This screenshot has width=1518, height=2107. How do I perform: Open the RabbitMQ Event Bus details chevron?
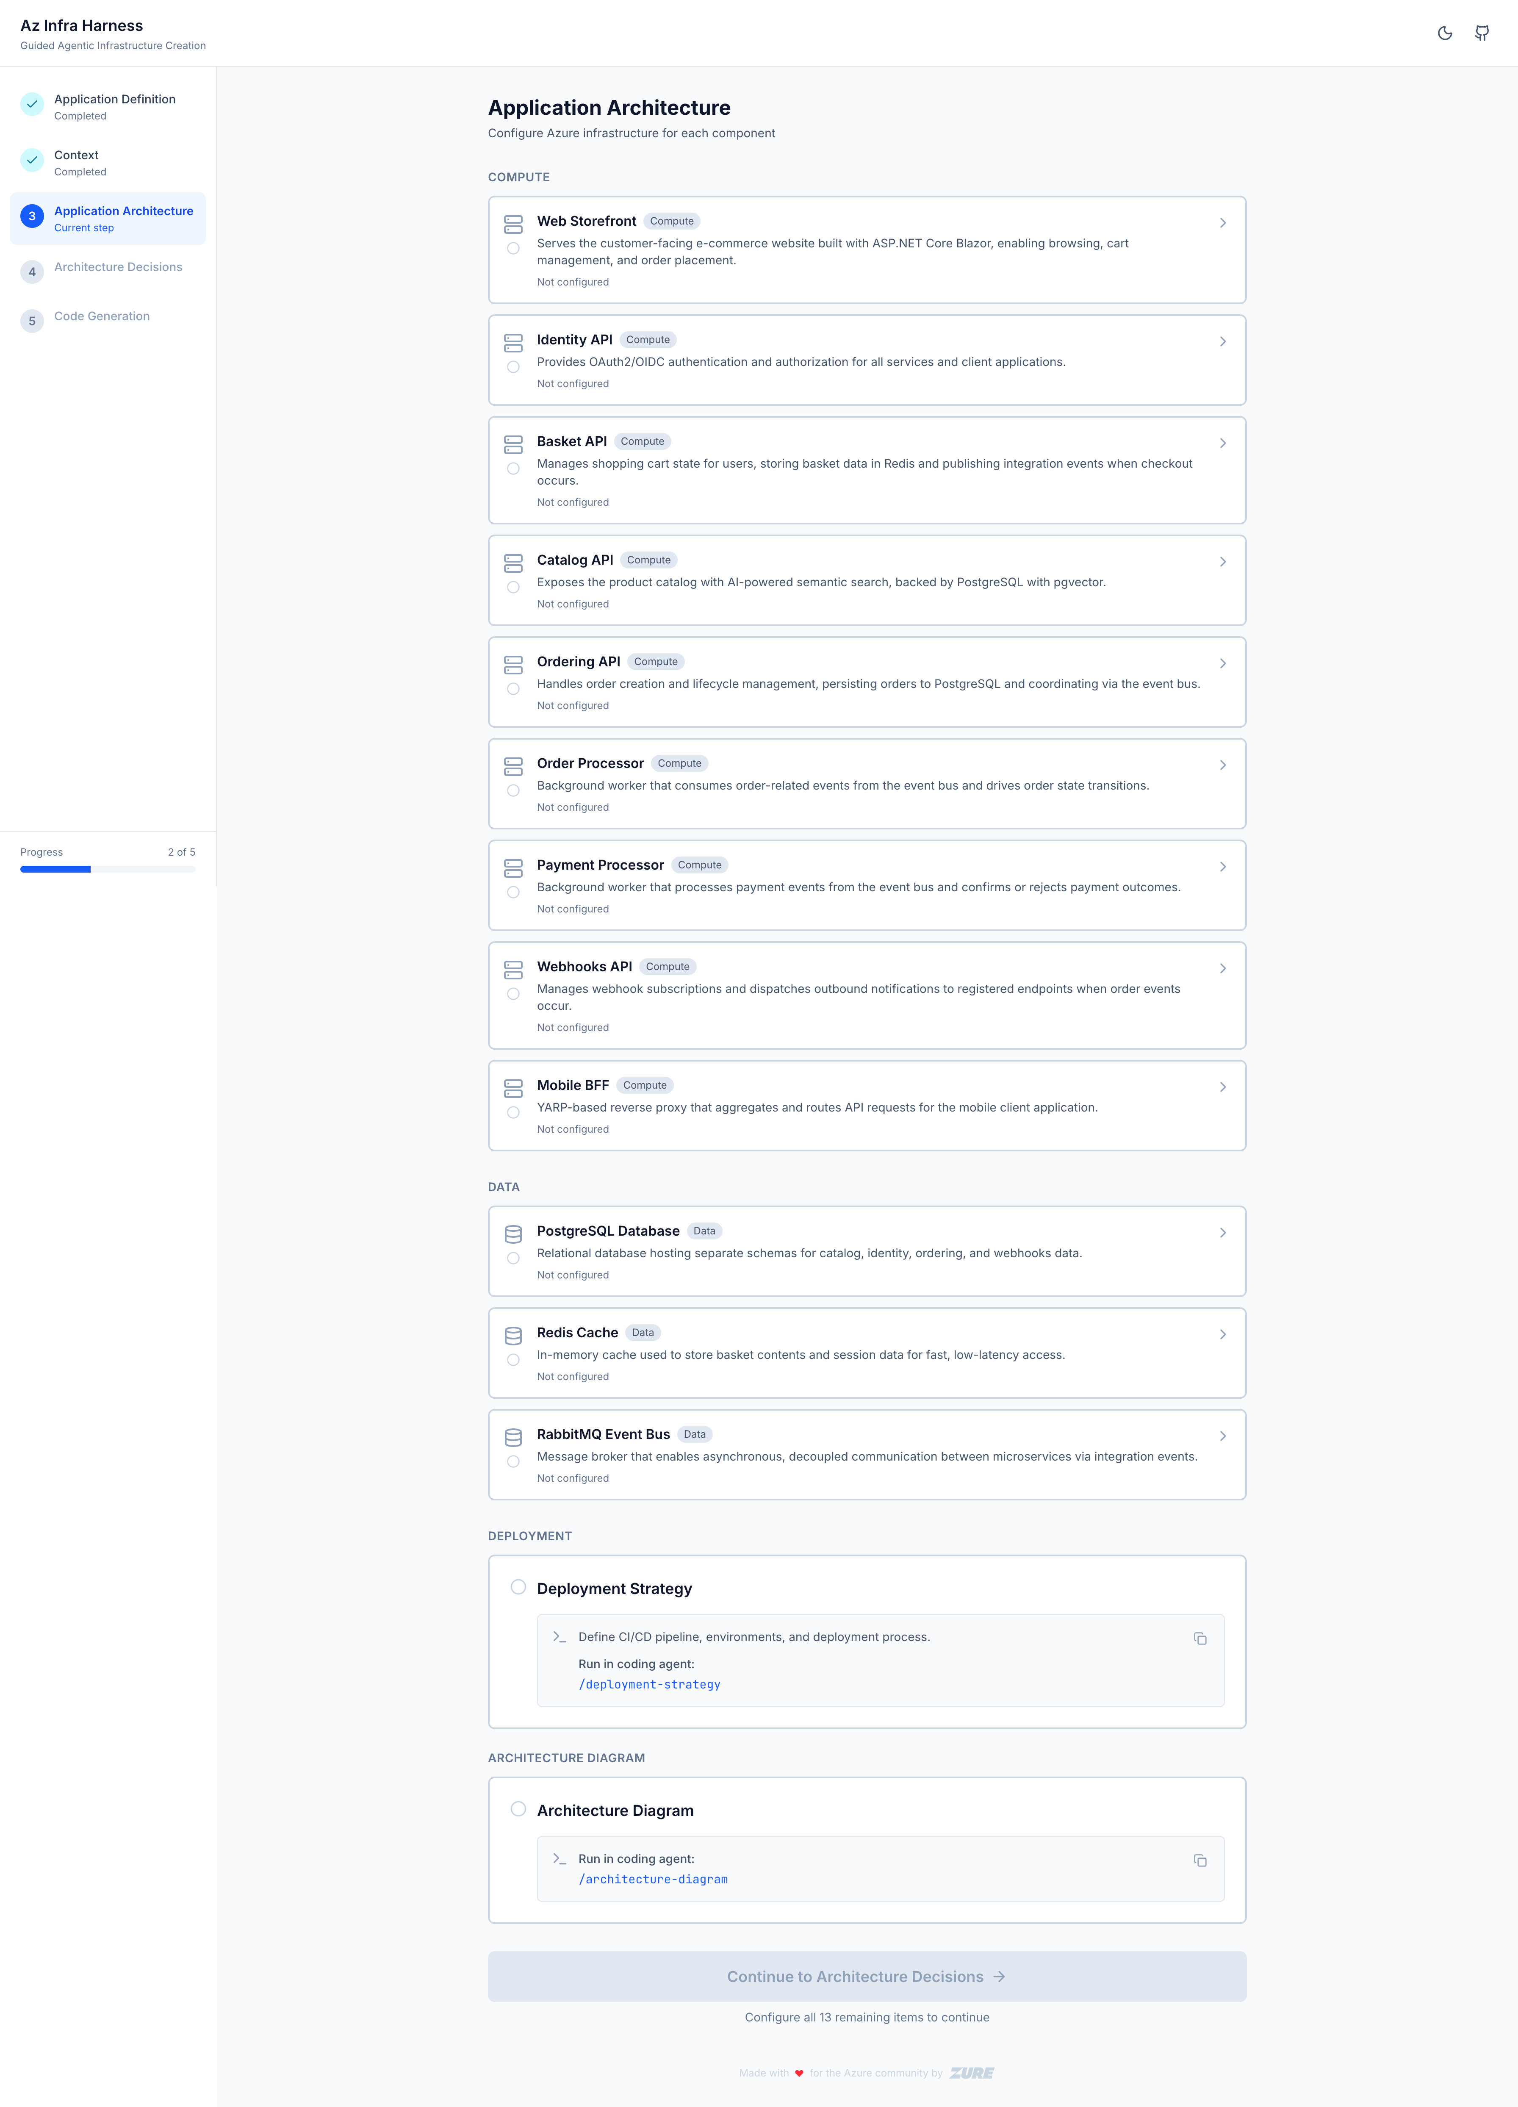[x=1224, y=1435]
